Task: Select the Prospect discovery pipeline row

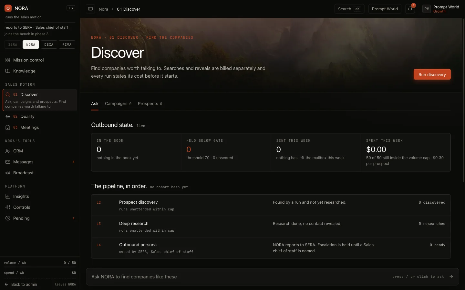Action: [x=271, y=206]
